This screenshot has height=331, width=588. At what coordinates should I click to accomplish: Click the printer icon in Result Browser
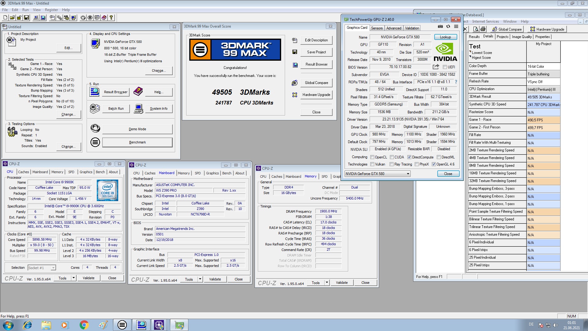(x=483, y=29)
